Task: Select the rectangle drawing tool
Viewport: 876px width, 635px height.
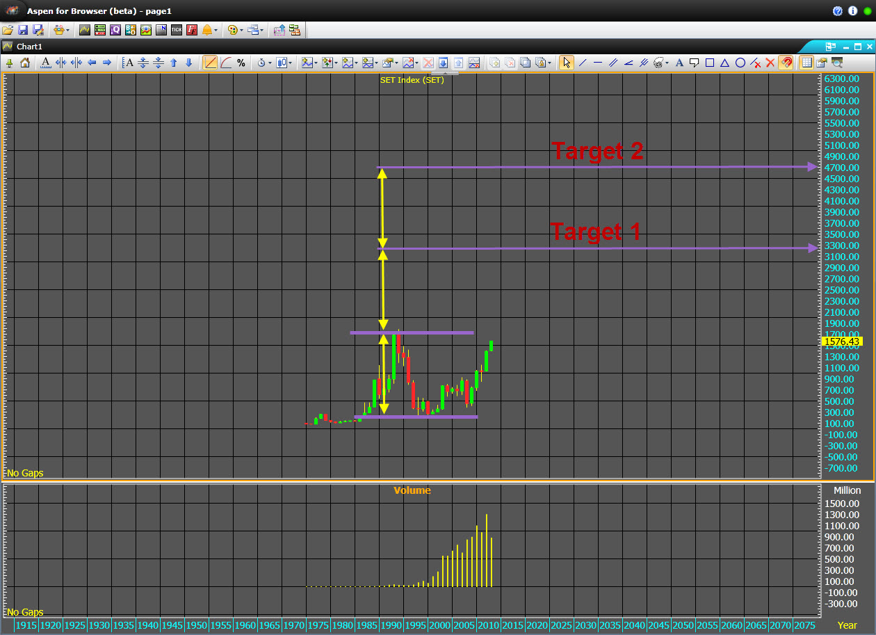Action: click(710, 63)
